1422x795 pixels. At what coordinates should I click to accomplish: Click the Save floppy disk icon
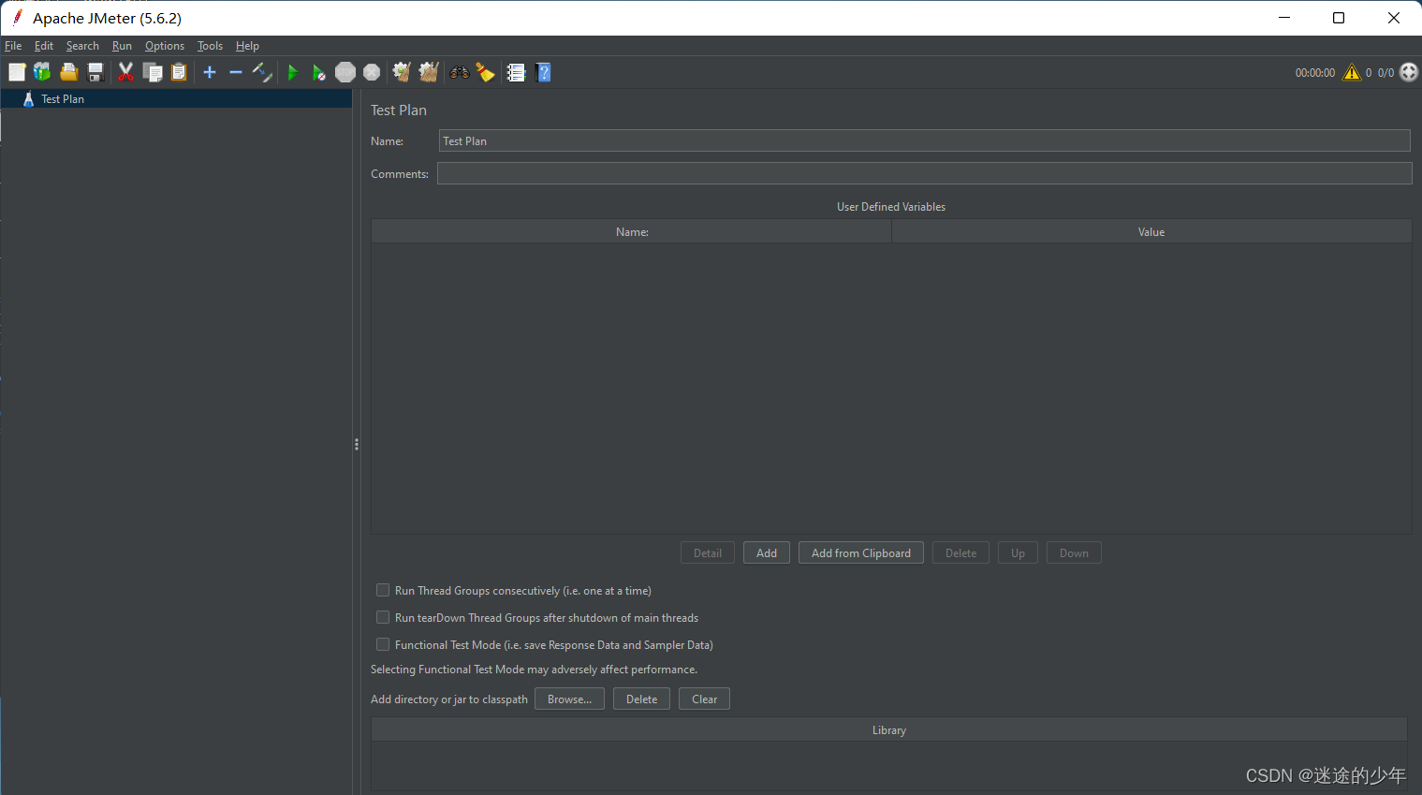pos(95,72)
